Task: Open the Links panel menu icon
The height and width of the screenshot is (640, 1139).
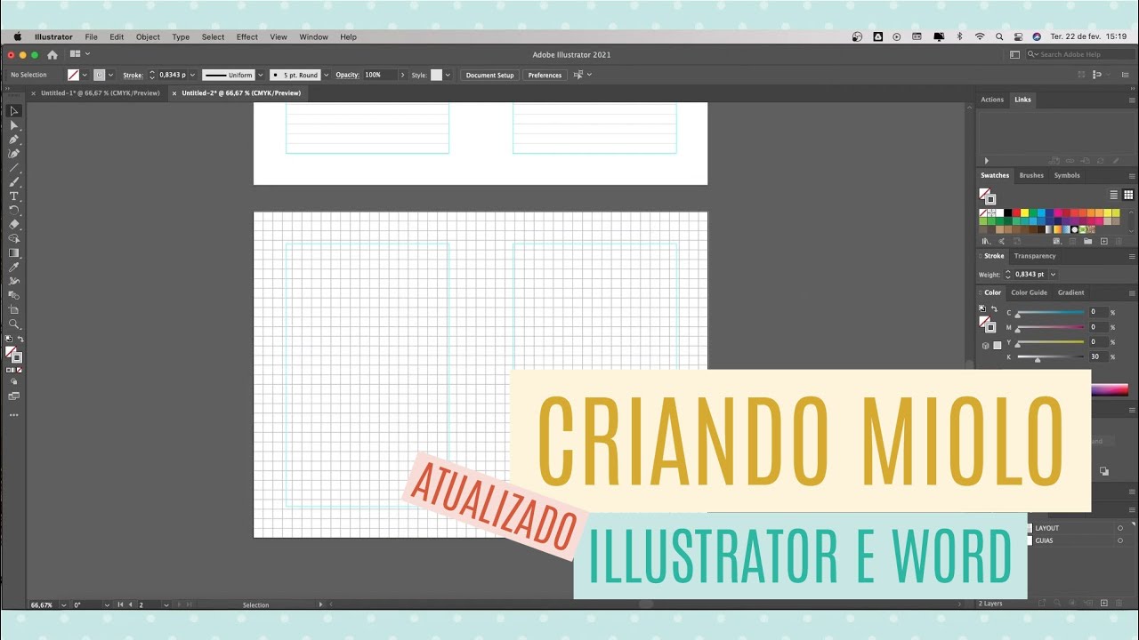Action: pyautogui.click(x=1132, y=100)
